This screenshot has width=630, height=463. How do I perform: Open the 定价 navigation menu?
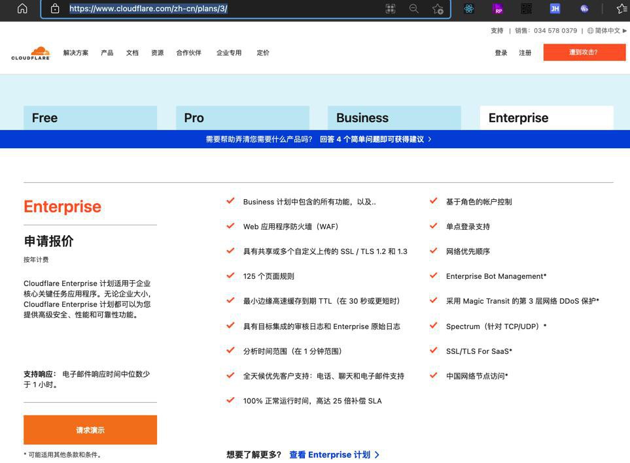263,52
